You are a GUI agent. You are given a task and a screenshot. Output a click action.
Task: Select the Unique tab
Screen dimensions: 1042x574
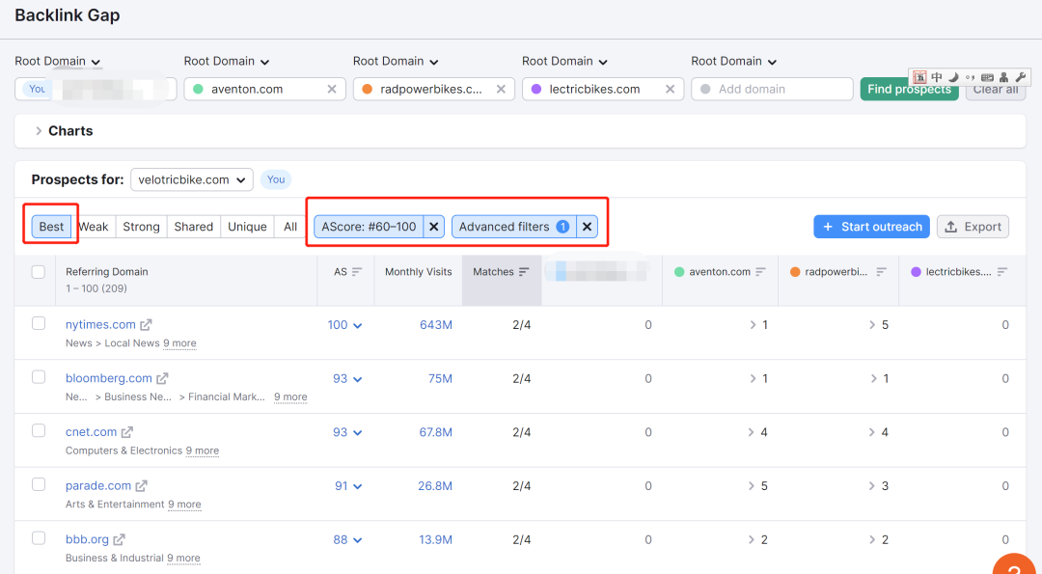pos(247,227)
